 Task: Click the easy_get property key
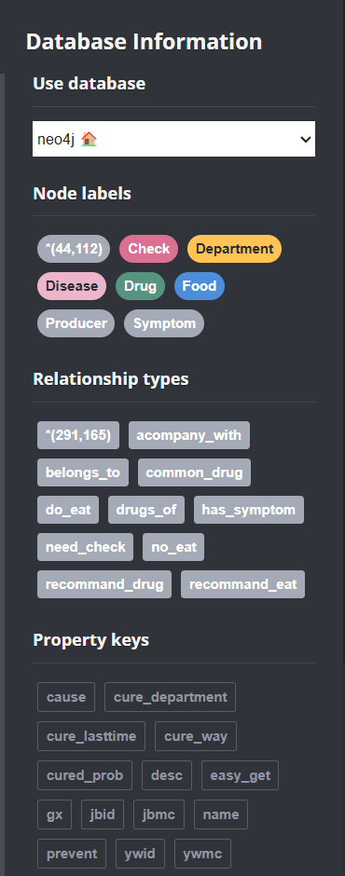(240, 775)
